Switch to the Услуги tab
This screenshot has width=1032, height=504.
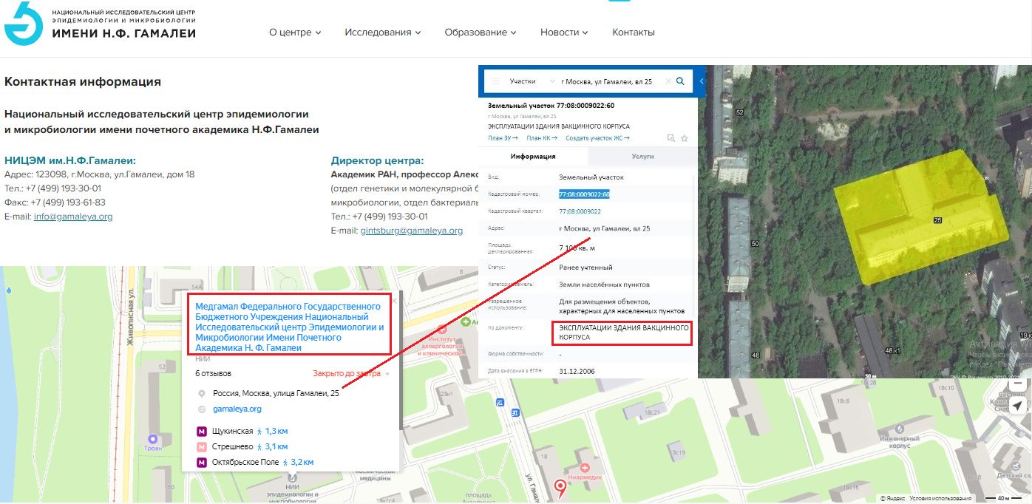click(x=642, y=157)
